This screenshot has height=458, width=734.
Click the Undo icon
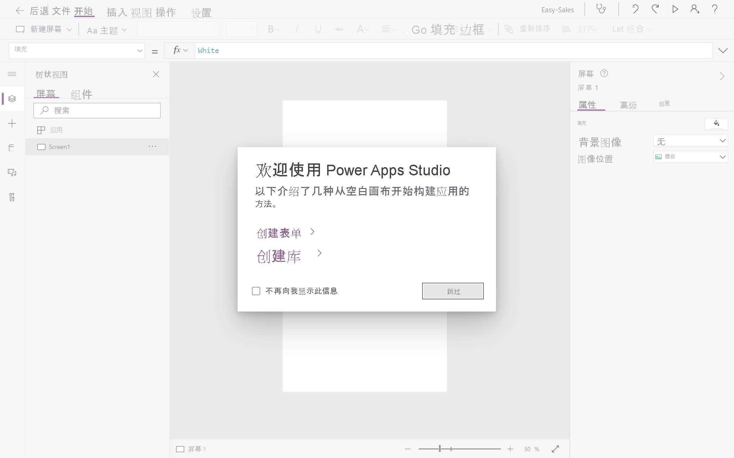pos(635,9)
